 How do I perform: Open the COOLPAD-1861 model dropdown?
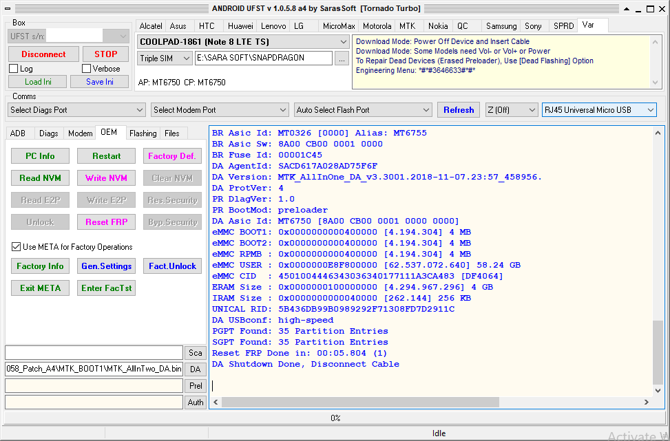point(242,42)
